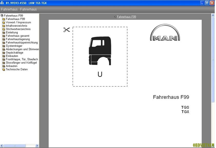Click the tree pane's scroll left arrow
Image resolution: width=216 pixels, height=148 pixels.
[2, 146]
